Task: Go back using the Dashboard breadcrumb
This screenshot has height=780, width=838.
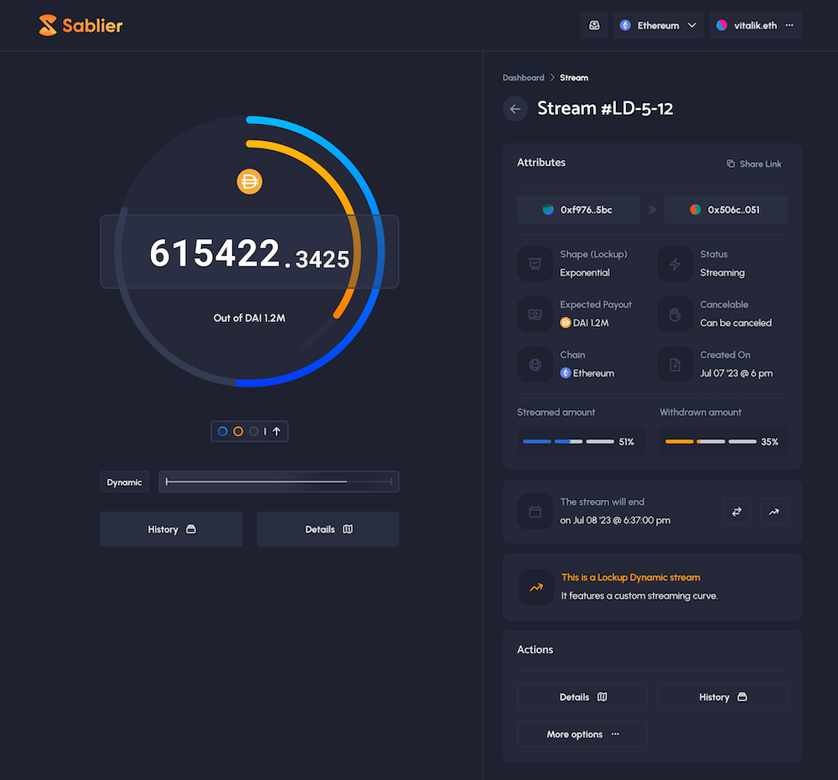Action: pyautogui.click(x=523, y=77)
